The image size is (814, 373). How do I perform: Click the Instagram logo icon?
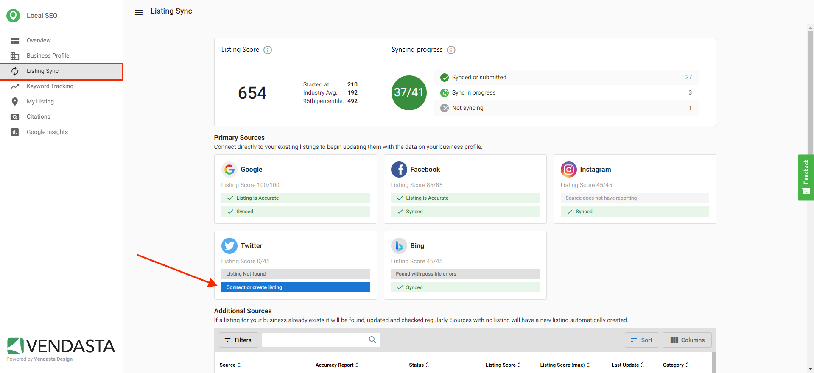pos(569,170)
